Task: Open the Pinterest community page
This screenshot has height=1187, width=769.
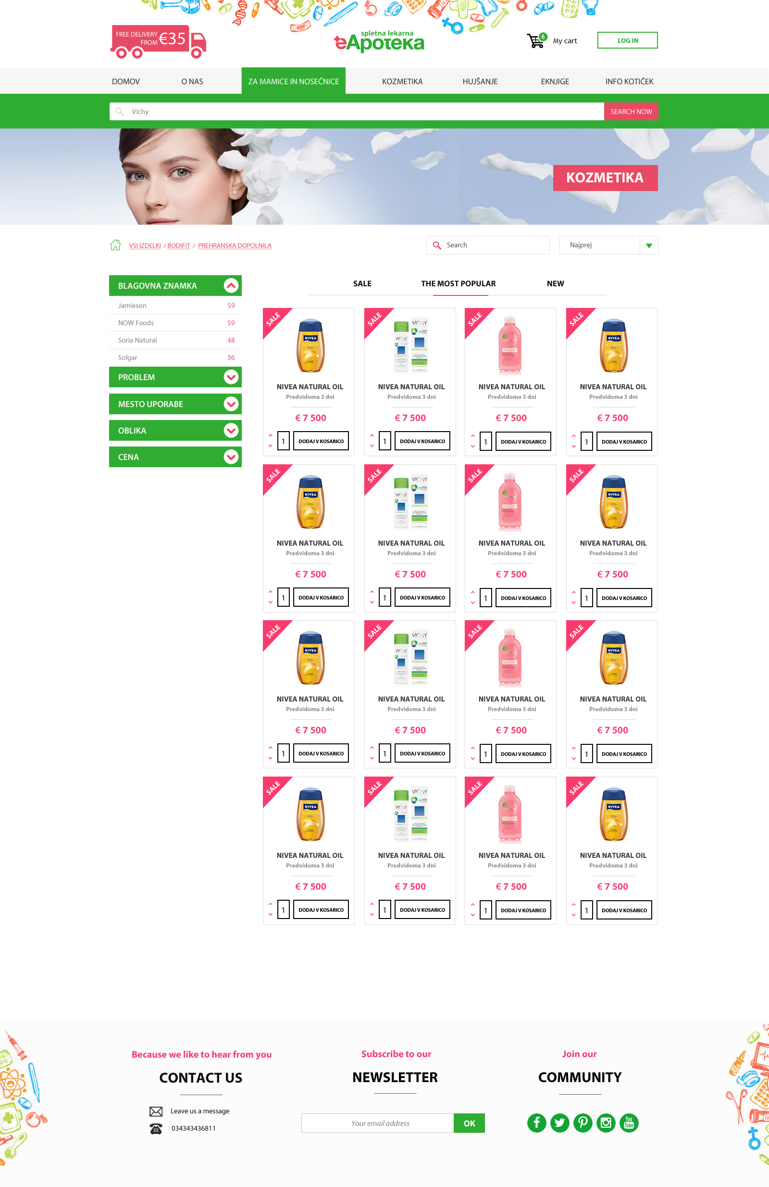Action: point(583,1123)
